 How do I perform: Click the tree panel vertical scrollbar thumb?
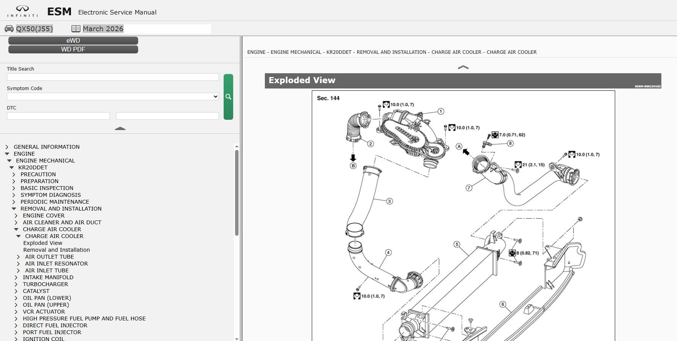point(237,193)
